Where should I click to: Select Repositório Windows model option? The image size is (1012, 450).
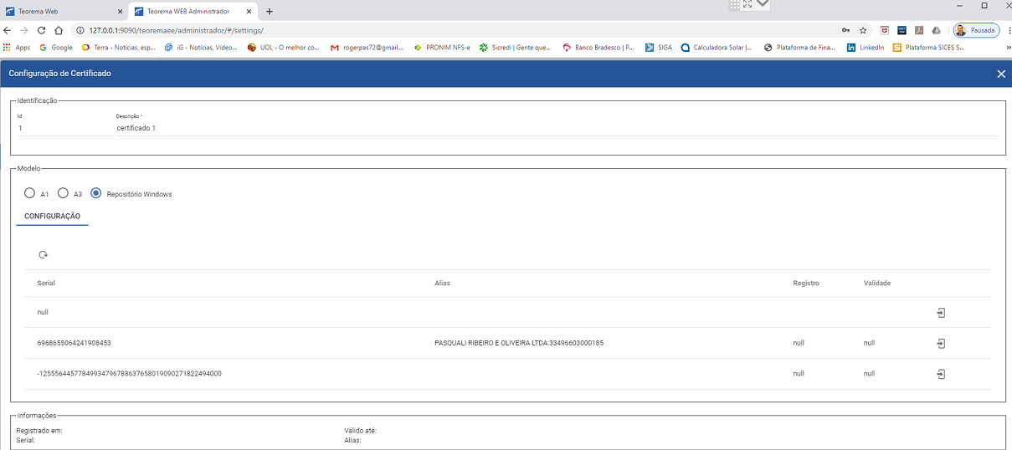tap(95, 193)
